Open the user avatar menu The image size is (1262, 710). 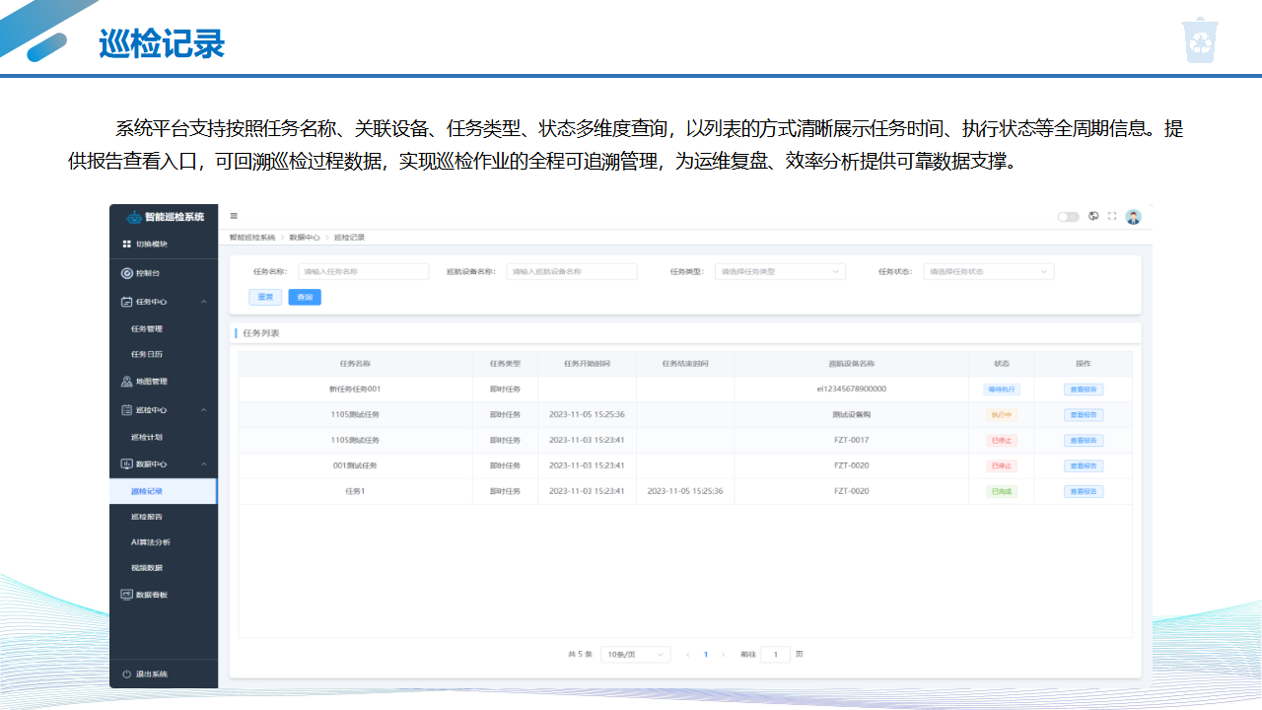click(1134, 217)
